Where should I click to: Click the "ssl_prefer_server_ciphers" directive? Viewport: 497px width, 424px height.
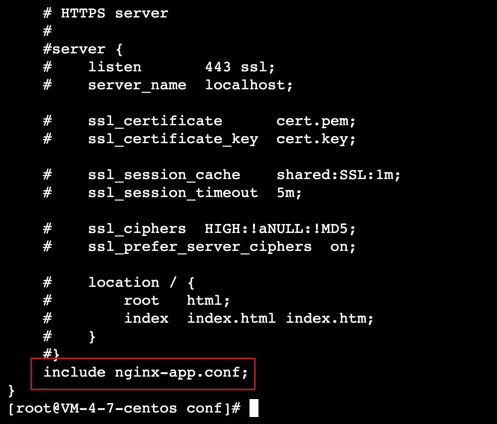[x=200, y=246]
